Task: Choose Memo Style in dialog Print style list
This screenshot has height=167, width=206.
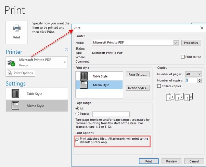Action: pos(99,85)
